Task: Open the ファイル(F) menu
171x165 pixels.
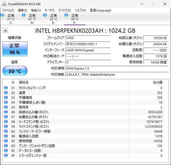Action: coord(8,10)
